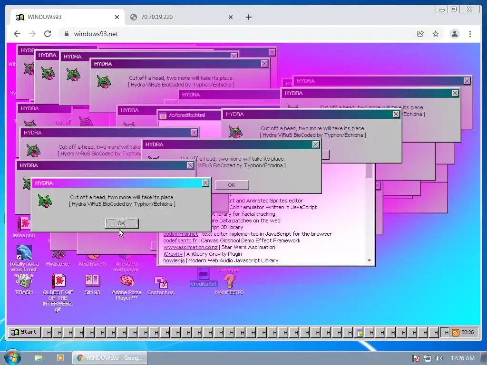Click the Windows 93 taskbar clock 00:26

coord(468,332)
